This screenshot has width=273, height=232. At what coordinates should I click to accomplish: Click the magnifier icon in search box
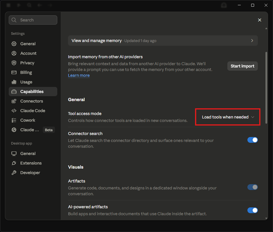(14, 20)
